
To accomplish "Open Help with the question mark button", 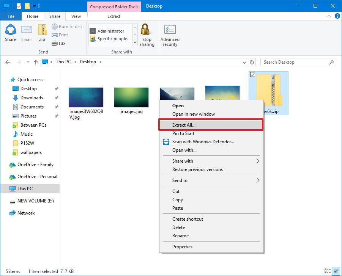I will [337, 16].
